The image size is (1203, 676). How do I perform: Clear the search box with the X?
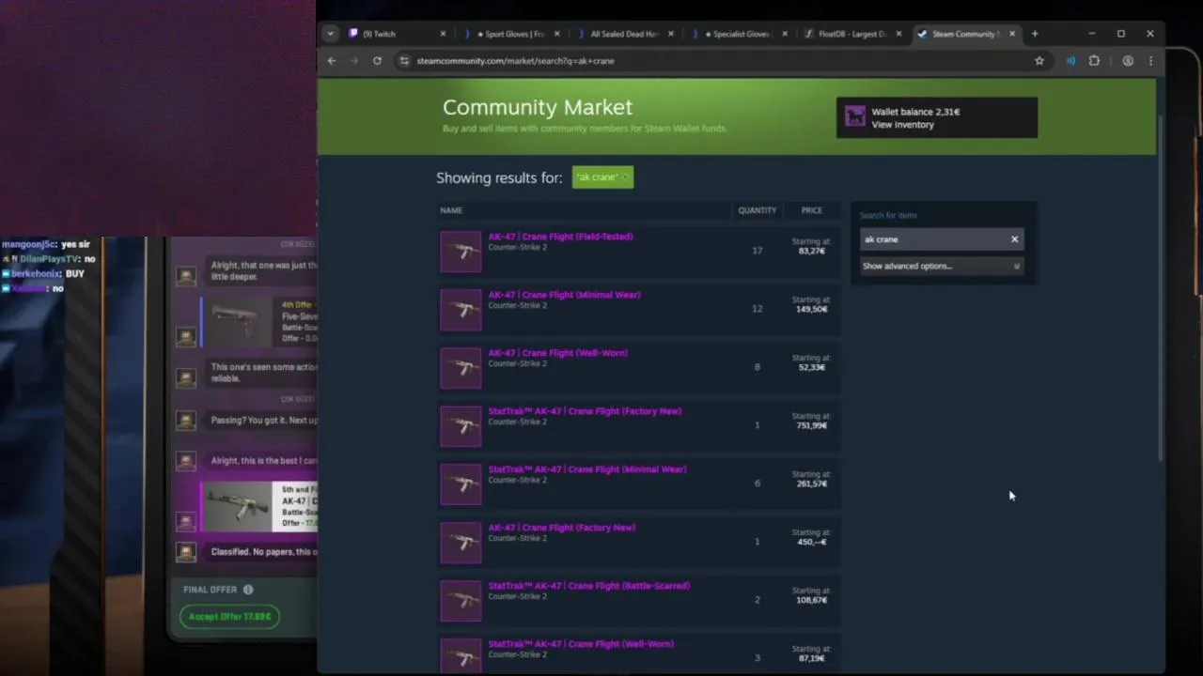pos(1014,239)
